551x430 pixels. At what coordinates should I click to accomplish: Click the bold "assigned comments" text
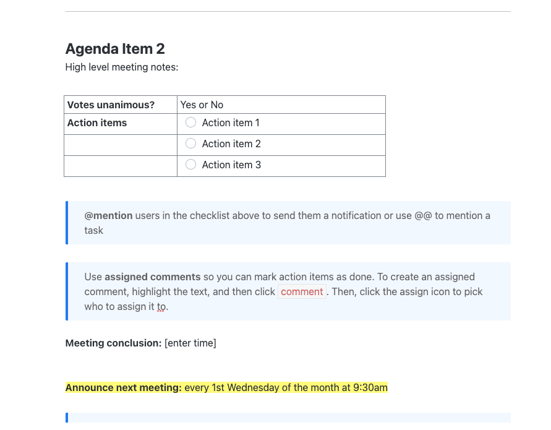coord(153,277)
